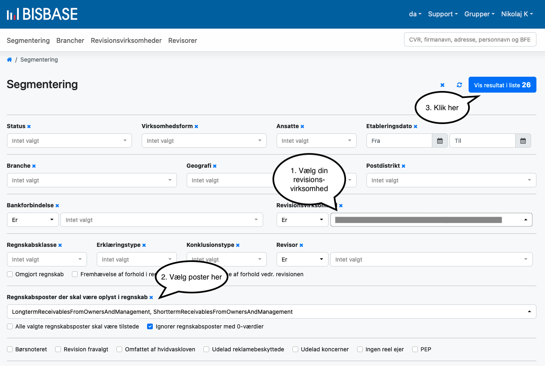The width and height of the screenshot is (545, 366).
Task: Open Revisionsvirksomhed Er operator dropdown
Action: point(302,220)
